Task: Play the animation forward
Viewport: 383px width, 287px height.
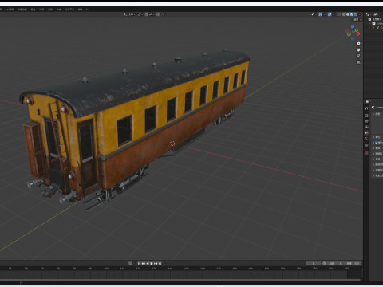Action: pyautogui.click(x=152, y=263)
